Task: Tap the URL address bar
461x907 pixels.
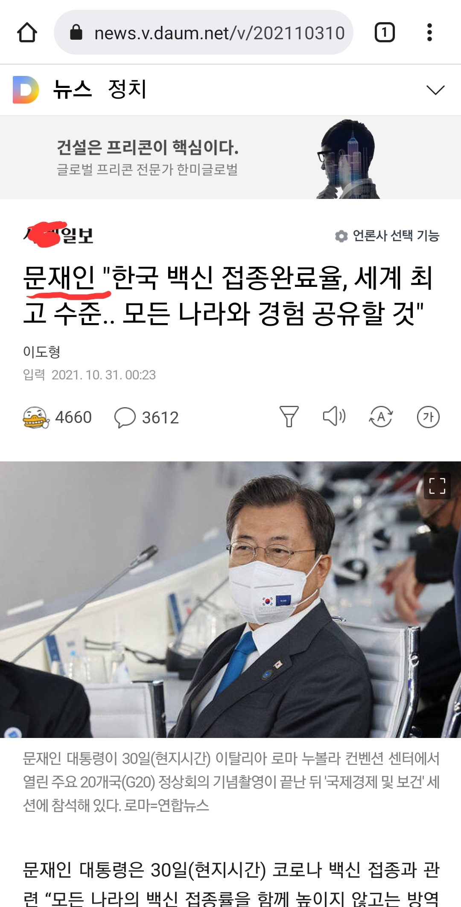Action: (204, 32)
